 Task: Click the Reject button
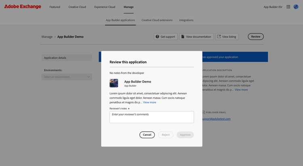(166, 134)
